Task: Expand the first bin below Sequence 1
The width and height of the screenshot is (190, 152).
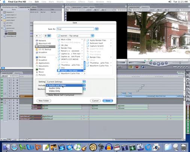Action: [2, 15]
